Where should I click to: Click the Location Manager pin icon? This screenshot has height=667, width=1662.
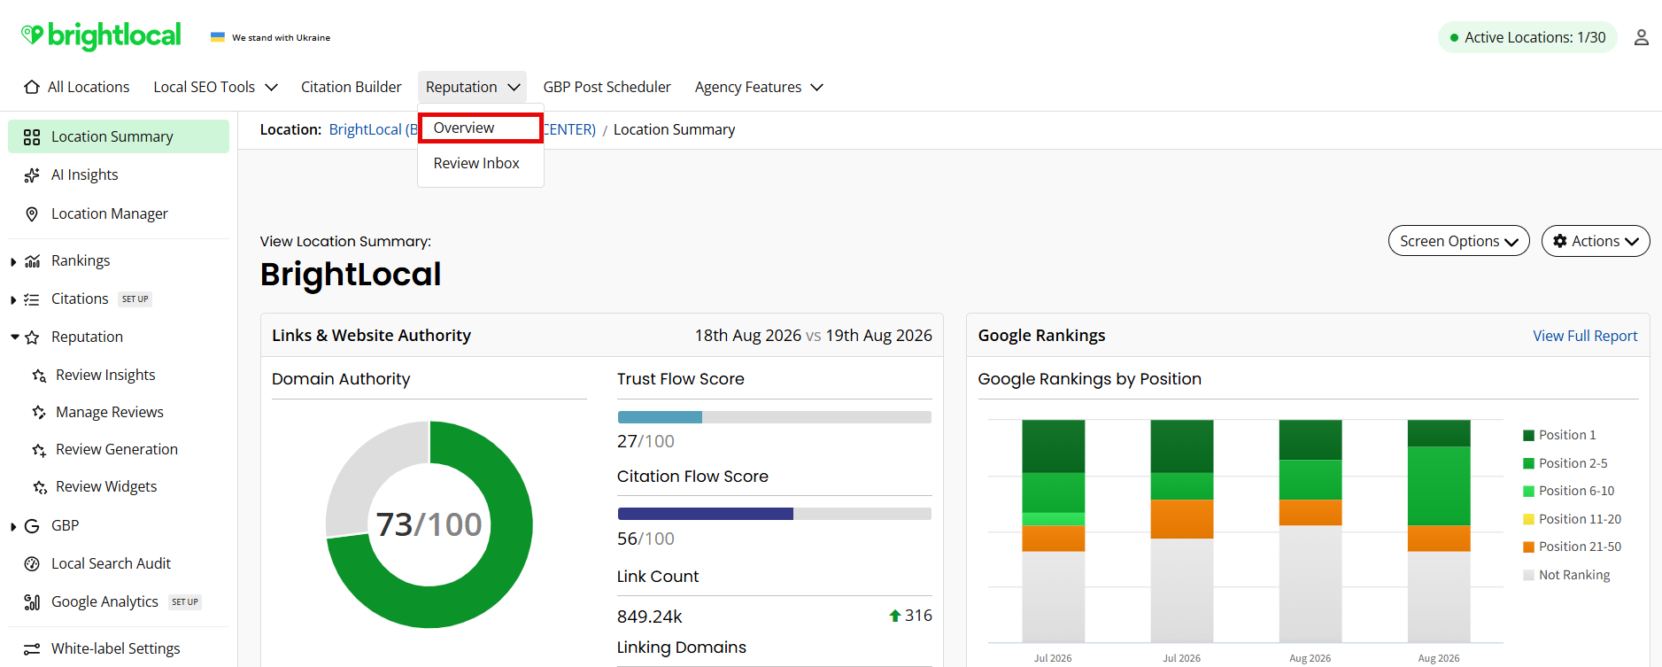[32, 214]
